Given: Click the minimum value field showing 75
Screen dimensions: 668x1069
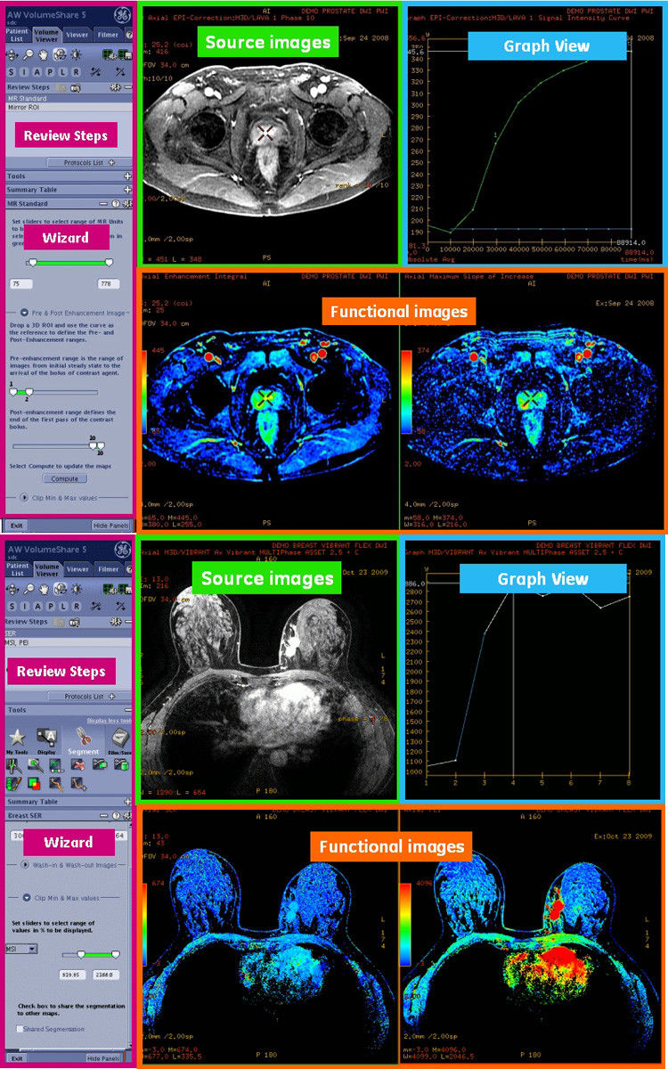Looking at the screenshot, I should [21, 284].
